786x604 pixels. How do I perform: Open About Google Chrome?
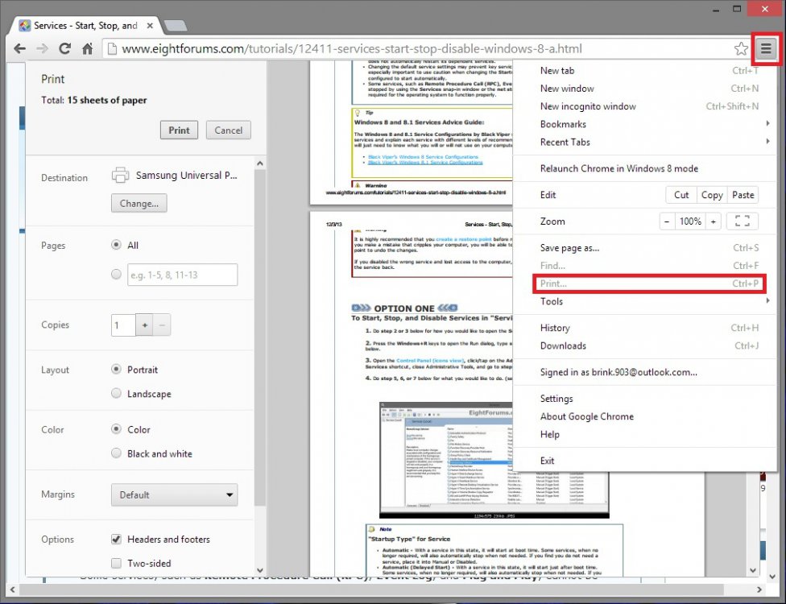tap(644, 416)
